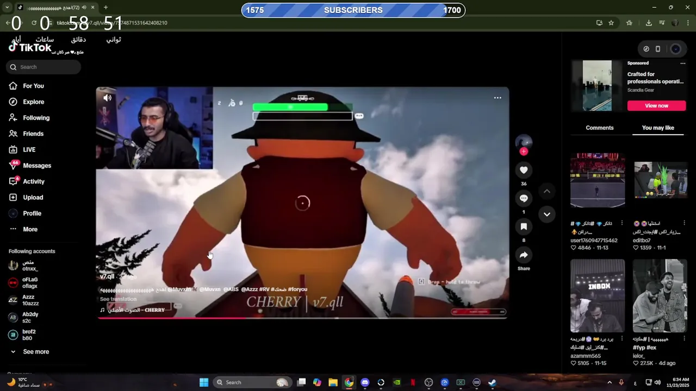Open the Scandia Gear ad thumbnail
Screen dimensions: 696x391
[597, 86]
